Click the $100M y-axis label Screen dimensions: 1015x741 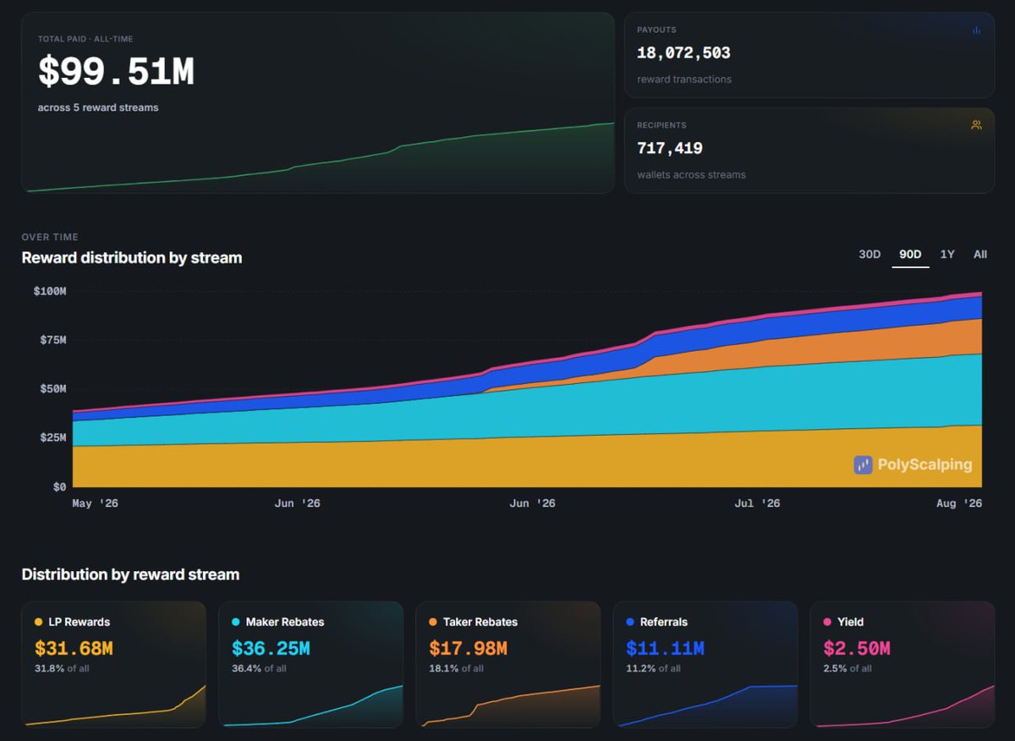pos(50,291)
